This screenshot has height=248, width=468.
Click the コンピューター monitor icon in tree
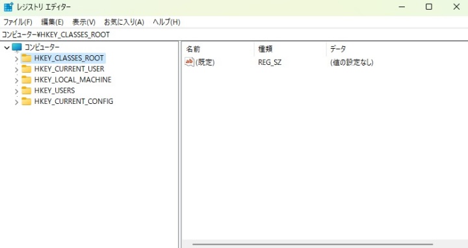(x=17, y=47)
